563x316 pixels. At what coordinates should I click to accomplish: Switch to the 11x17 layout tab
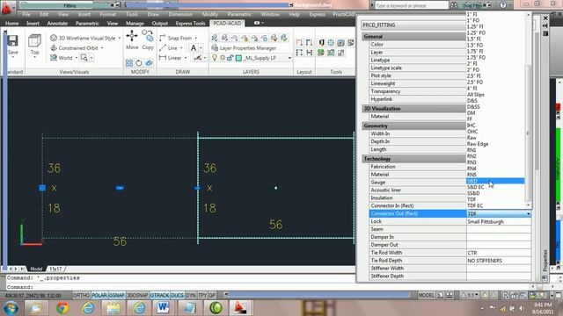pyautogui.click(x=55, y=269)
